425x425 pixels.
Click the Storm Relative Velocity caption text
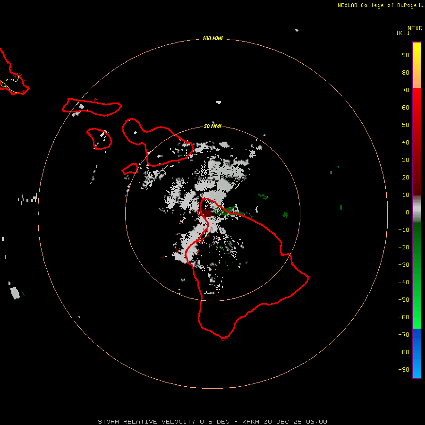212,422
